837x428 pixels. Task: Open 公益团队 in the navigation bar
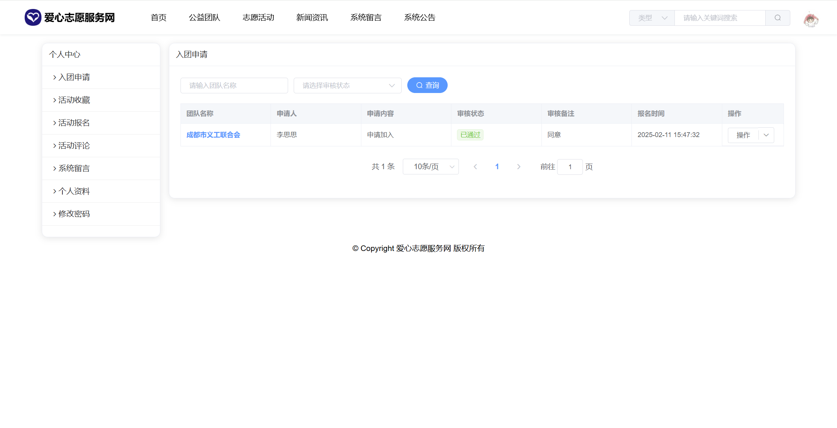204,18
